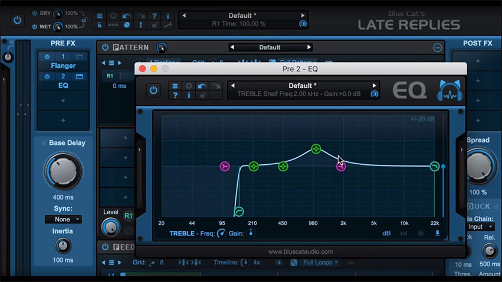Click the Base Delay knob

point(63,172)
